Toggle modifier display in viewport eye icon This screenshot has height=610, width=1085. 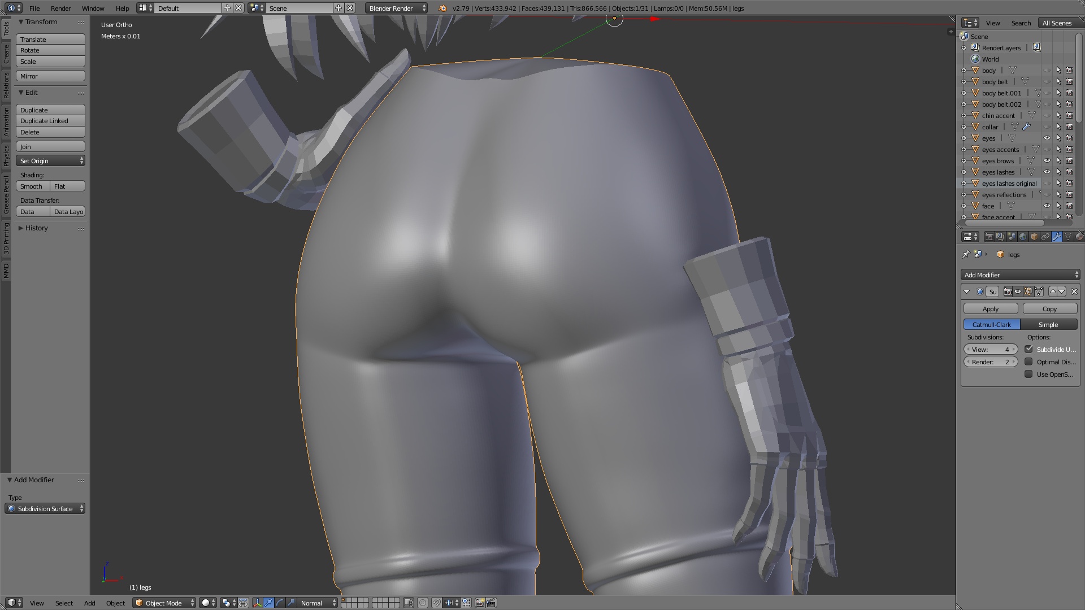(x=1018, y=291)
